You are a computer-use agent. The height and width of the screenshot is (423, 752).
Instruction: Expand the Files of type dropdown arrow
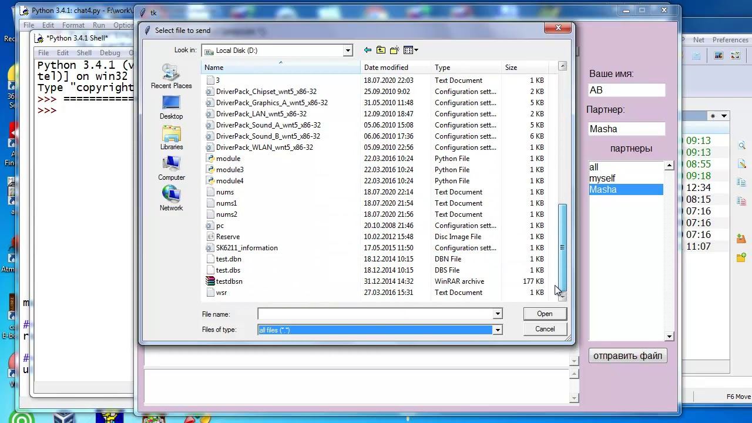(x=498, y=330)
